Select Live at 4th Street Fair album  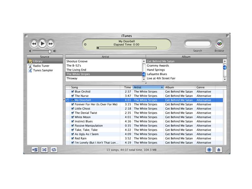click(185, 78)
